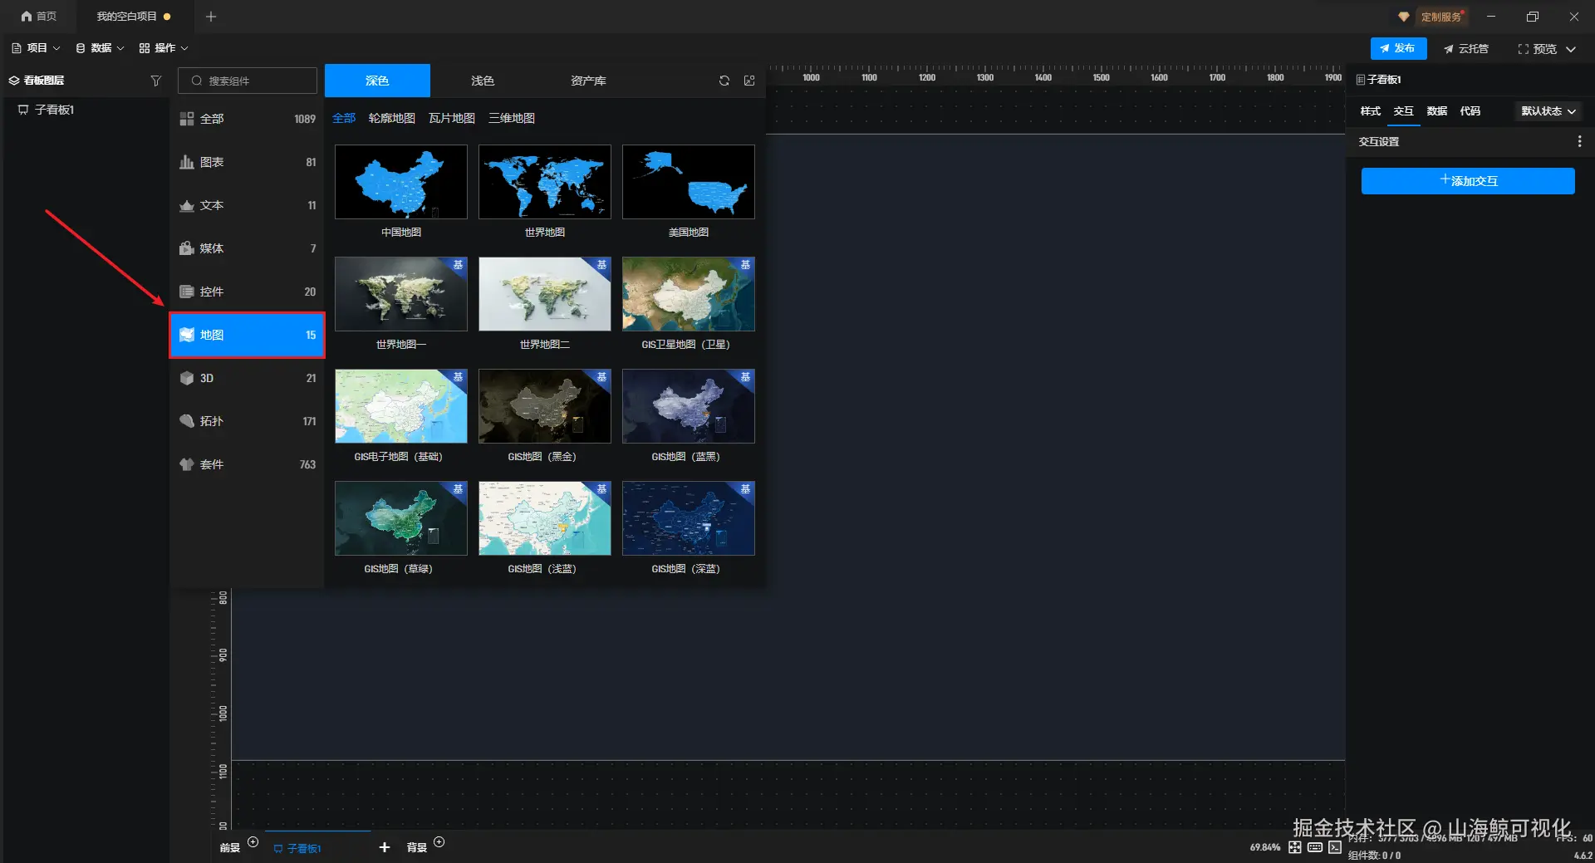Image resolution: width=1595 pixels, height=863 pixels.
Task: Pop out the component panel
Action: coord(749,81)
